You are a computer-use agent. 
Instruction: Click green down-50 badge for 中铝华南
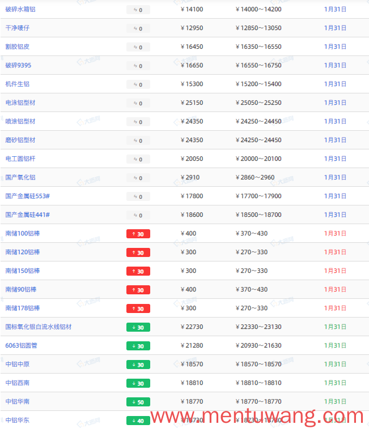(x=138, y=402)
